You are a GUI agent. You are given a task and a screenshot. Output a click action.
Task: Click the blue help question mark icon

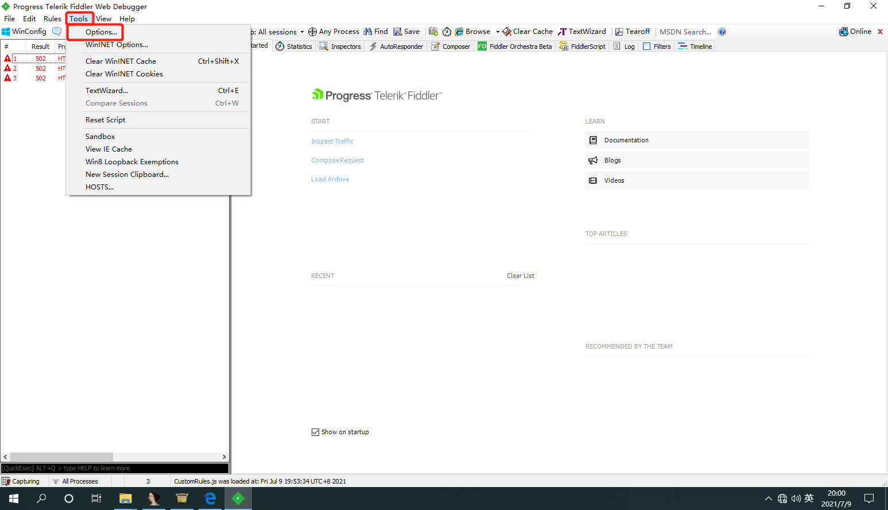click(x=722, y=32)
